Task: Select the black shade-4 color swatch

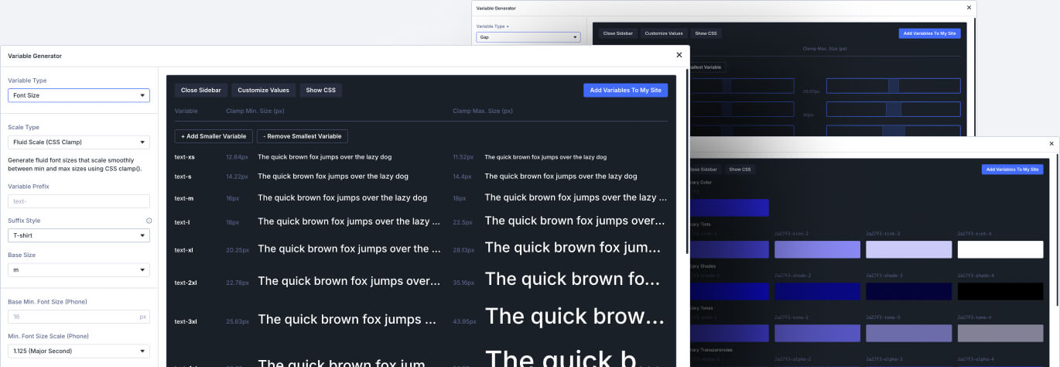Action: [1000, 291]
